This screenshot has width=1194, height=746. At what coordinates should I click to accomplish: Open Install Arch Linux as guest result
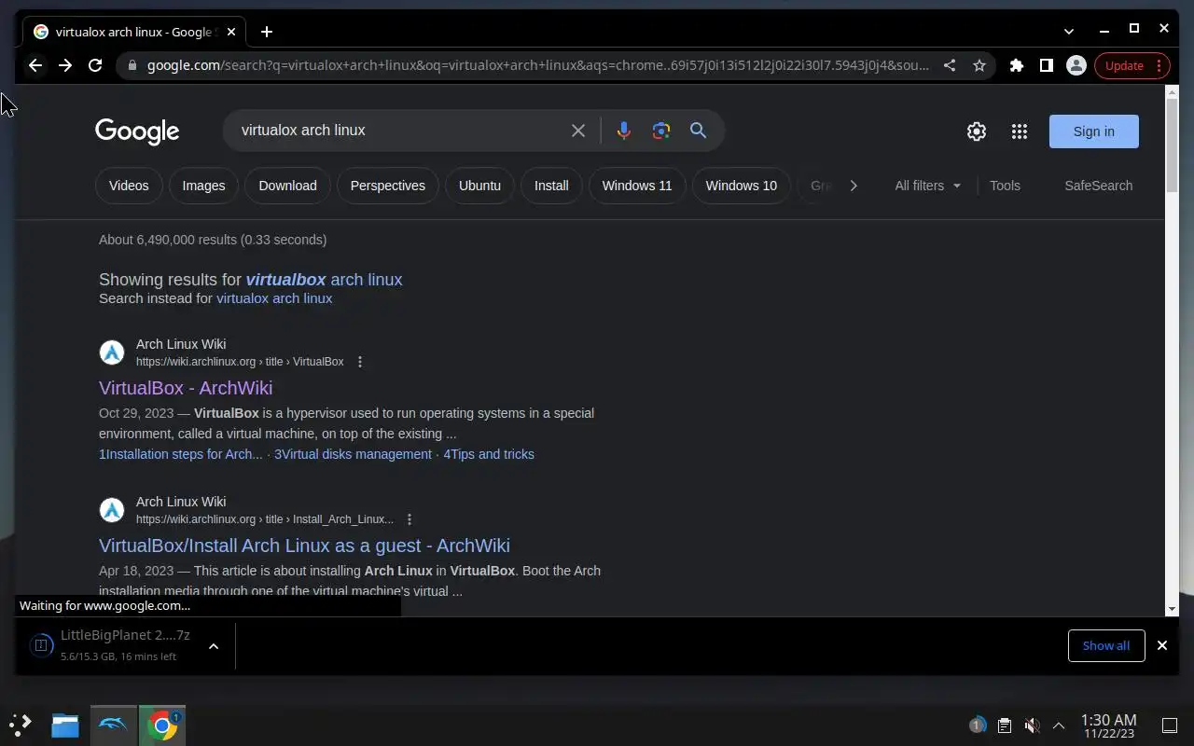[x=304, y=546]
